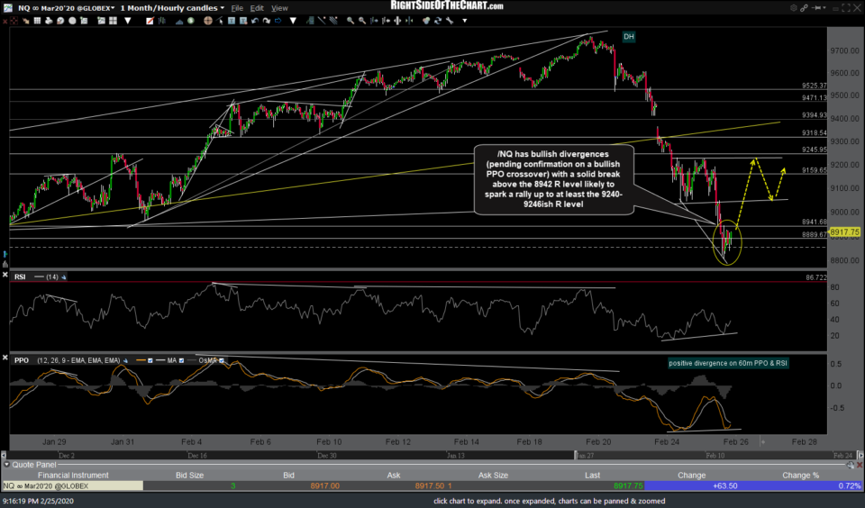
Task: Click the Bid Size column header
Action: pos(189,476)
